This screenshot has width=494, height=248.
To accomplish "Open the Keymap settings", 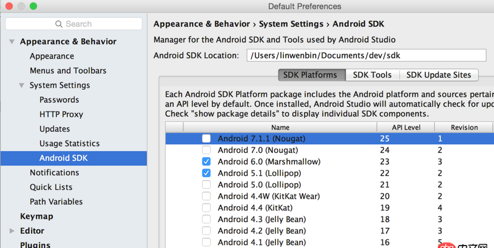I will [36, 217].
